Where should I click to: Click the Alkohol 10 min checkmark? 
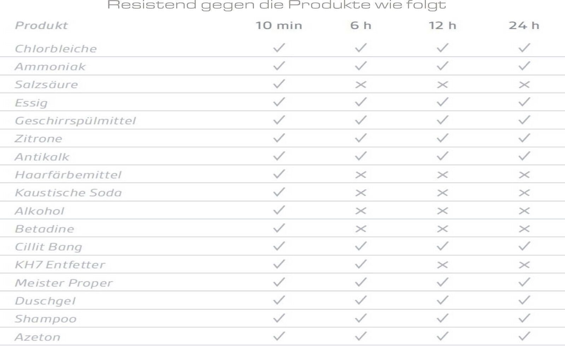(x=279, y=210)
